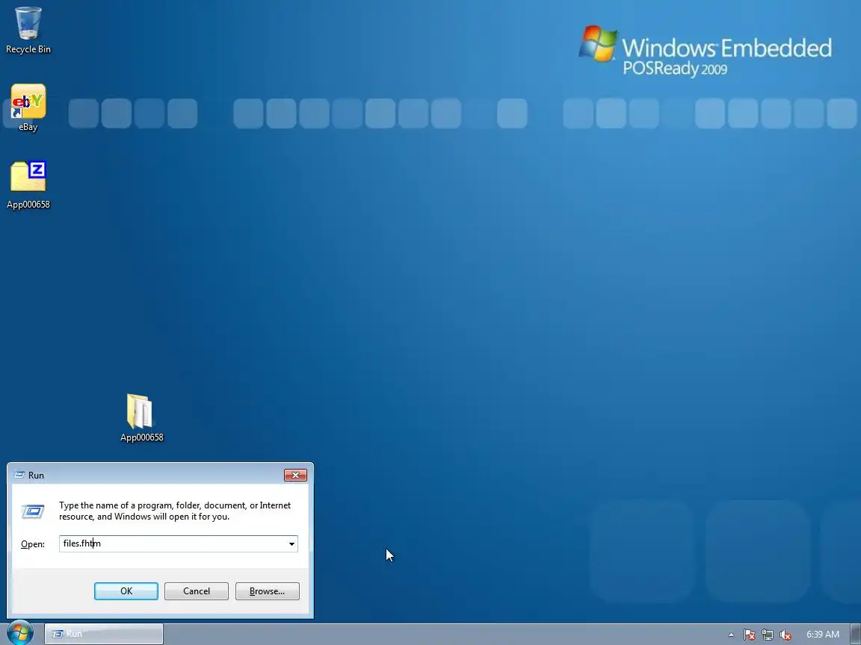Click the Run program icon beside description

coord(33,511)
